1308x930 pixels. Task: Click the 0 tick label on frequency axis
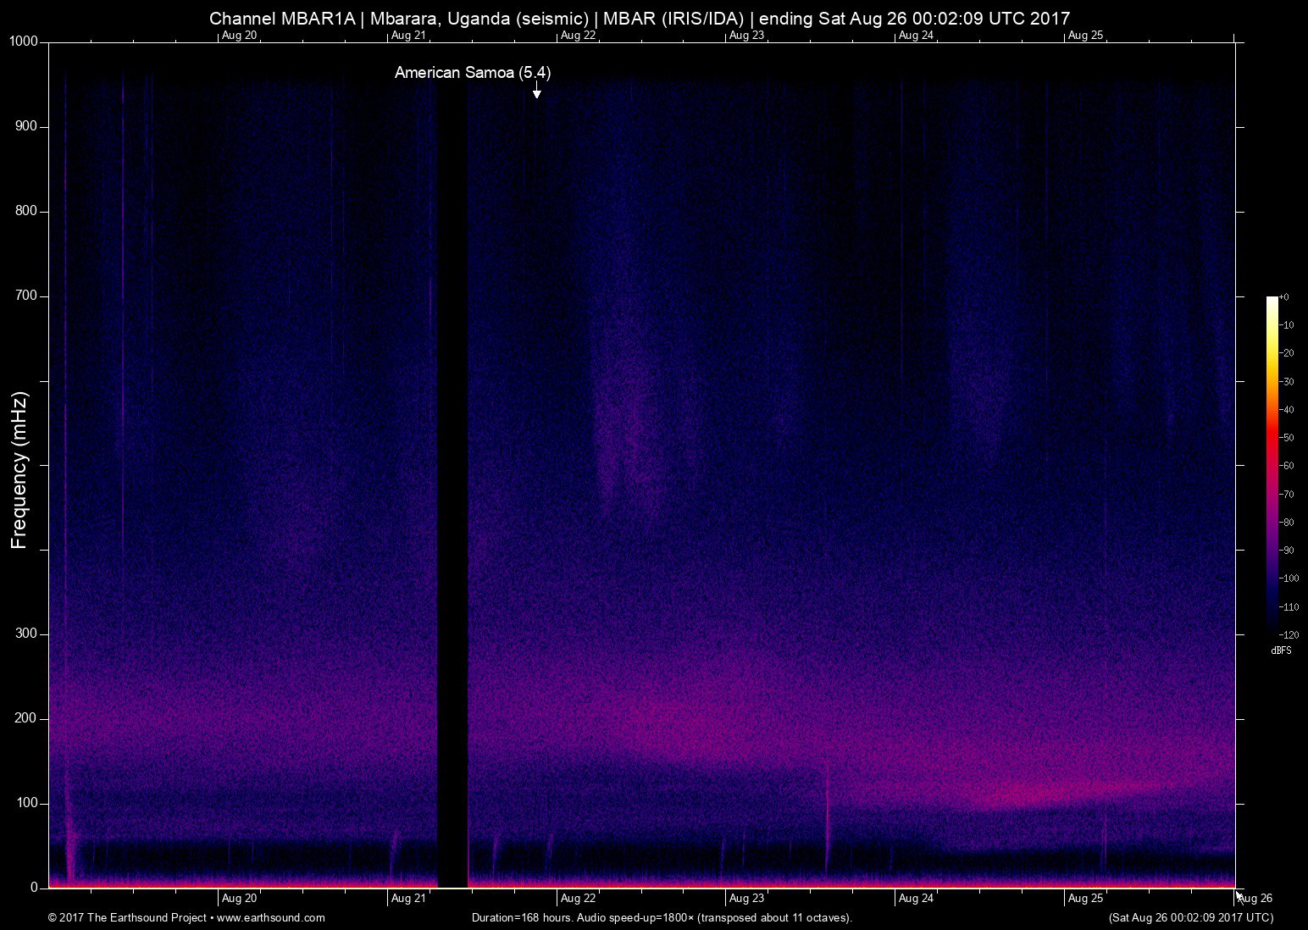[x=35, y=888]
